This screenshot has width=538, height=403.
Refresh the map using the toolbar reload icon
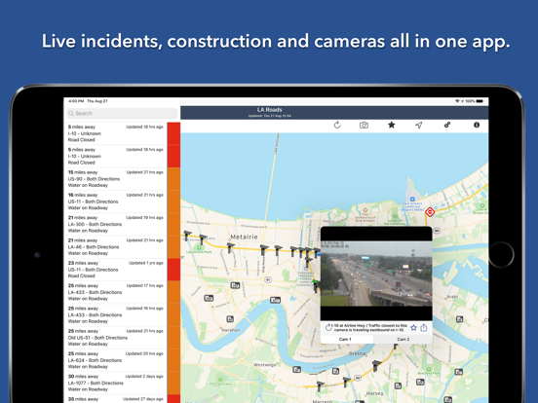337,125
